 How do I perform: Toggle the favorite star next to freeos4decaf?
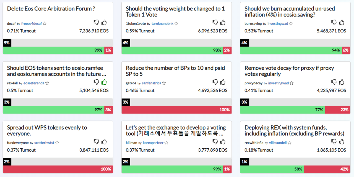pyautogui.click(x=45, y=23)
